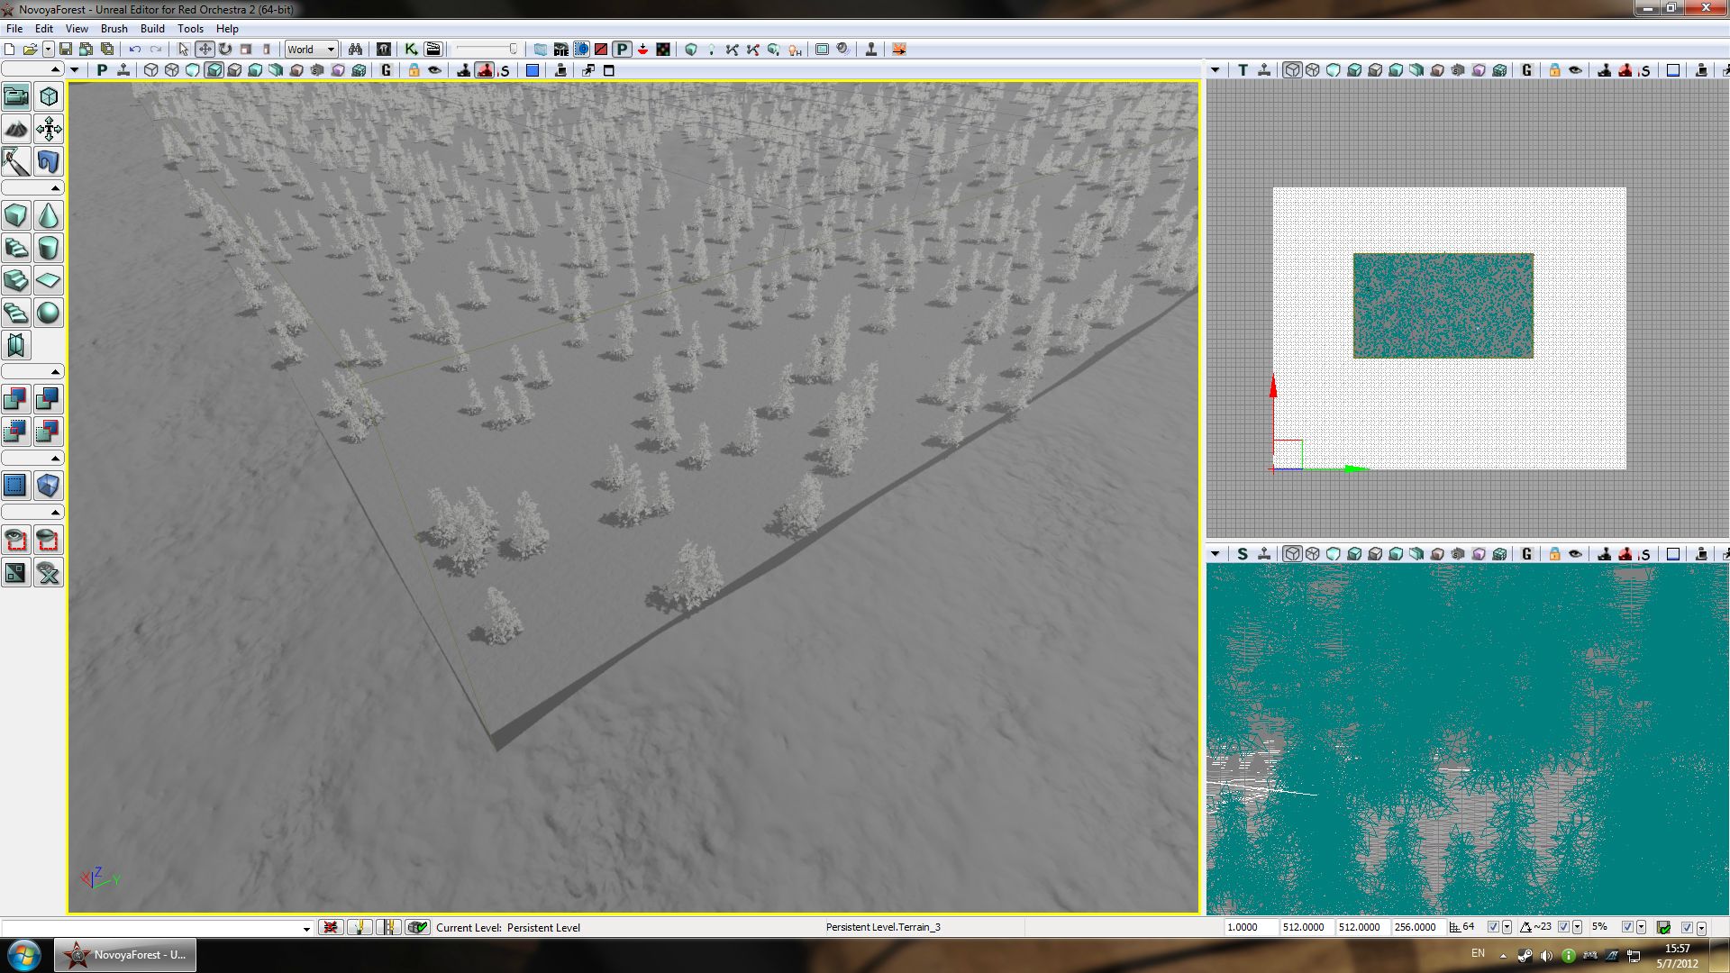Apply CSG Add operation
This screenshot has height=973, width=1730.
(x=16, y=399)
